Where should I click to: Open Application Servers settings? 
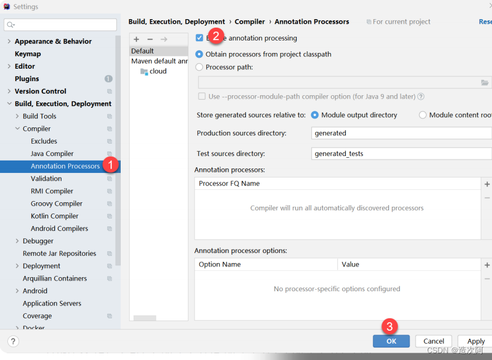coord(52,303)
